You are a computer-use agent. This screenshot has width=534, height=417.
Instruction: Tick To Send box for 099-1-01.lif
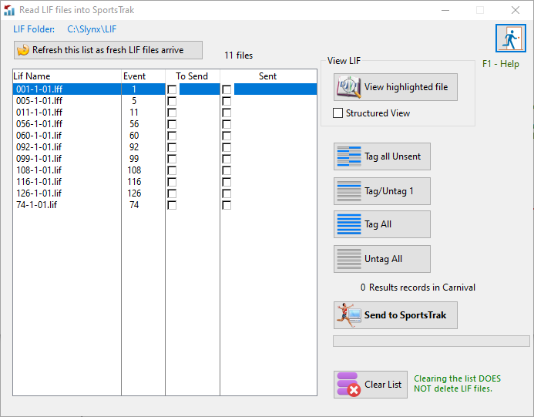(172, 159)
